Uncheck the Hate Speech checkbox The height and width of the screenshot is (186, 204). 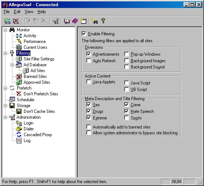[126, 111]
